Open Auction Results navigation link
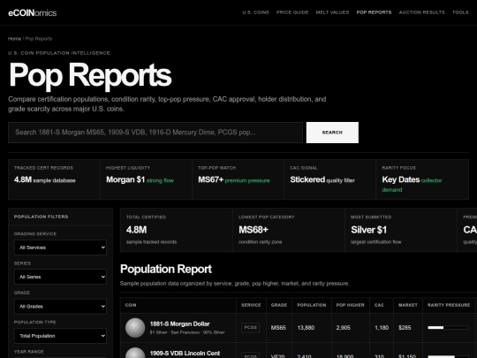Viewport: 477px width, 358px height. click(x=421, y=12)
